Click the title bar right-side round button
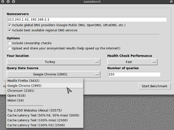The height and width of the screenshot is (130, 174). point(171,2)
